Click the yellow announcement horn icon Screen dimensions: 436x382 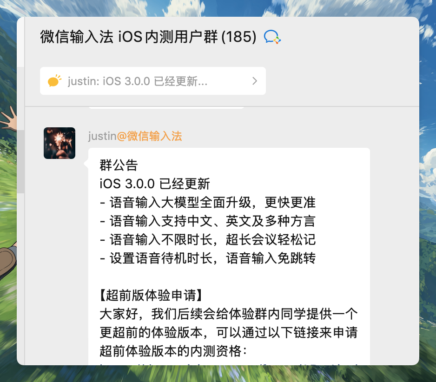coord(54,81)
